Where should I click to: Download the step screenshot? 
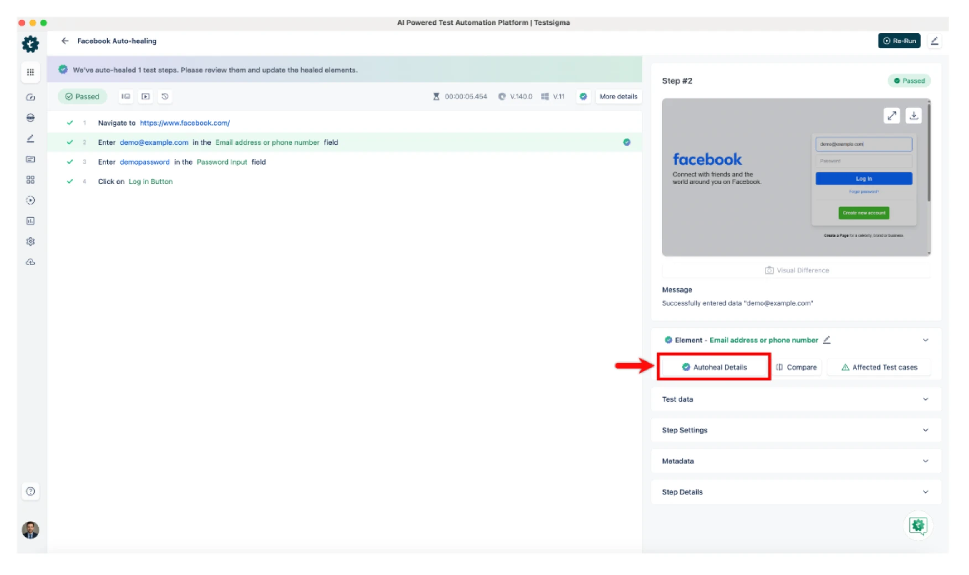coord(914,115)
